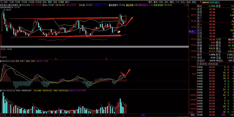Select the 周线 weekly period tab

(50, 2)
